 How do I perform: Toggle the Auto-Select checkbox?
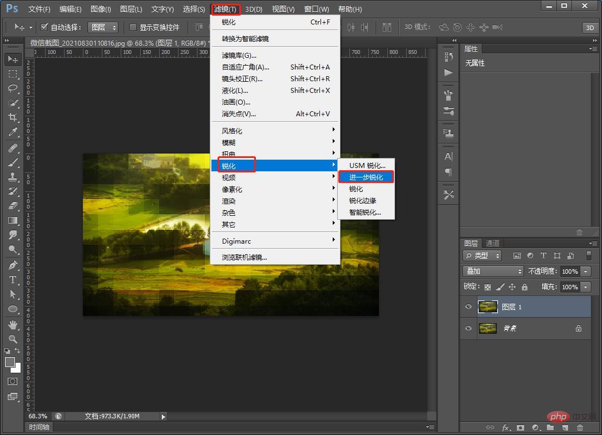click(44, 27)
